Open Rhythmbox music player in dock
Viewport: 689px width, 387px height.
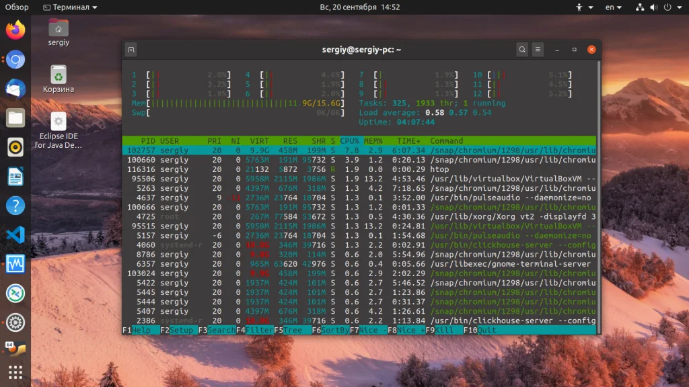(15, 147)
